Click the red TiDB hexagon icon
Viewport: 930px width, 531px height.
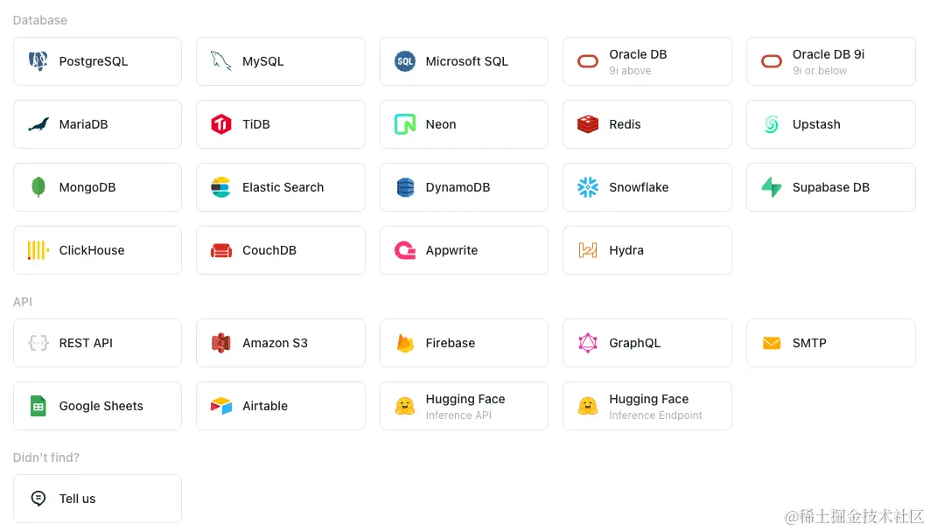221,124
